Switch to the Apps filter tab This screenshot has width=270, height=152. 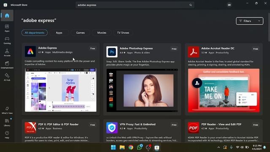[x=59, y=33]
